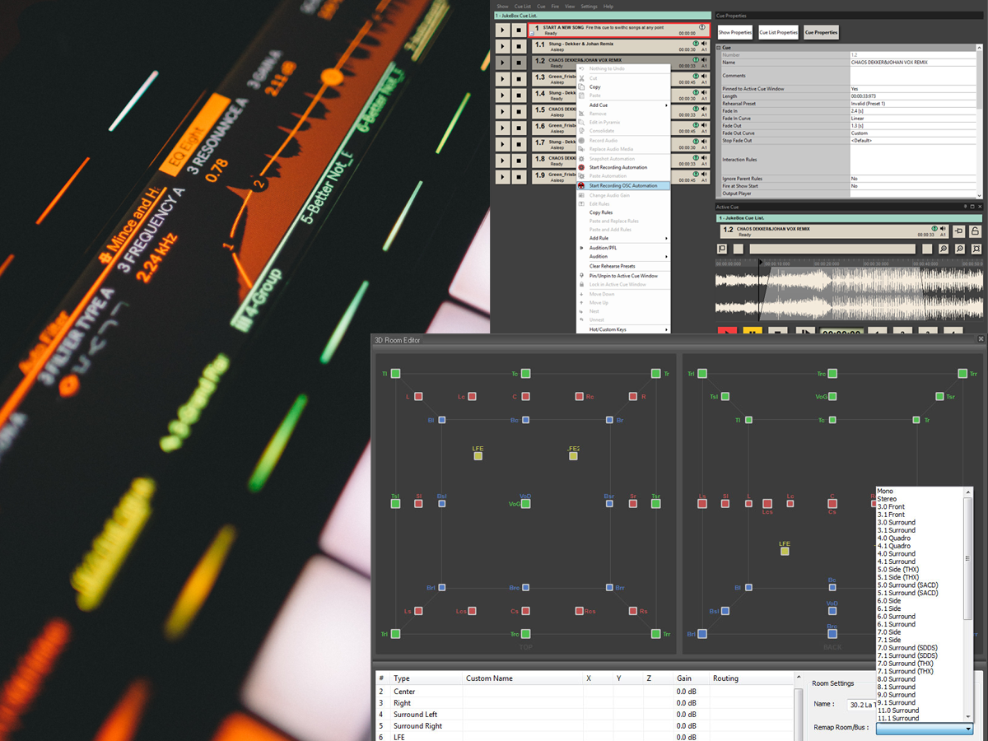988x741 pixels.
Task: Select the Bsl speaker node in back view
Action: [725, 611]
